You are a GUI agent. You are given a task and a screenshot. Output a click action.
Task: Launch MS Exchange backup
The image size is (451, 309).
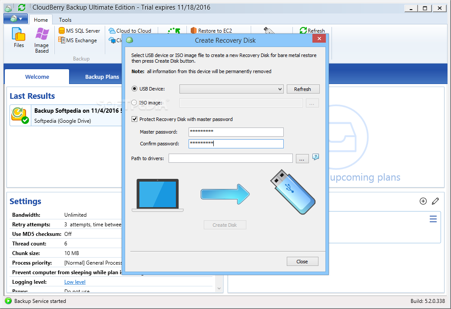77,40
